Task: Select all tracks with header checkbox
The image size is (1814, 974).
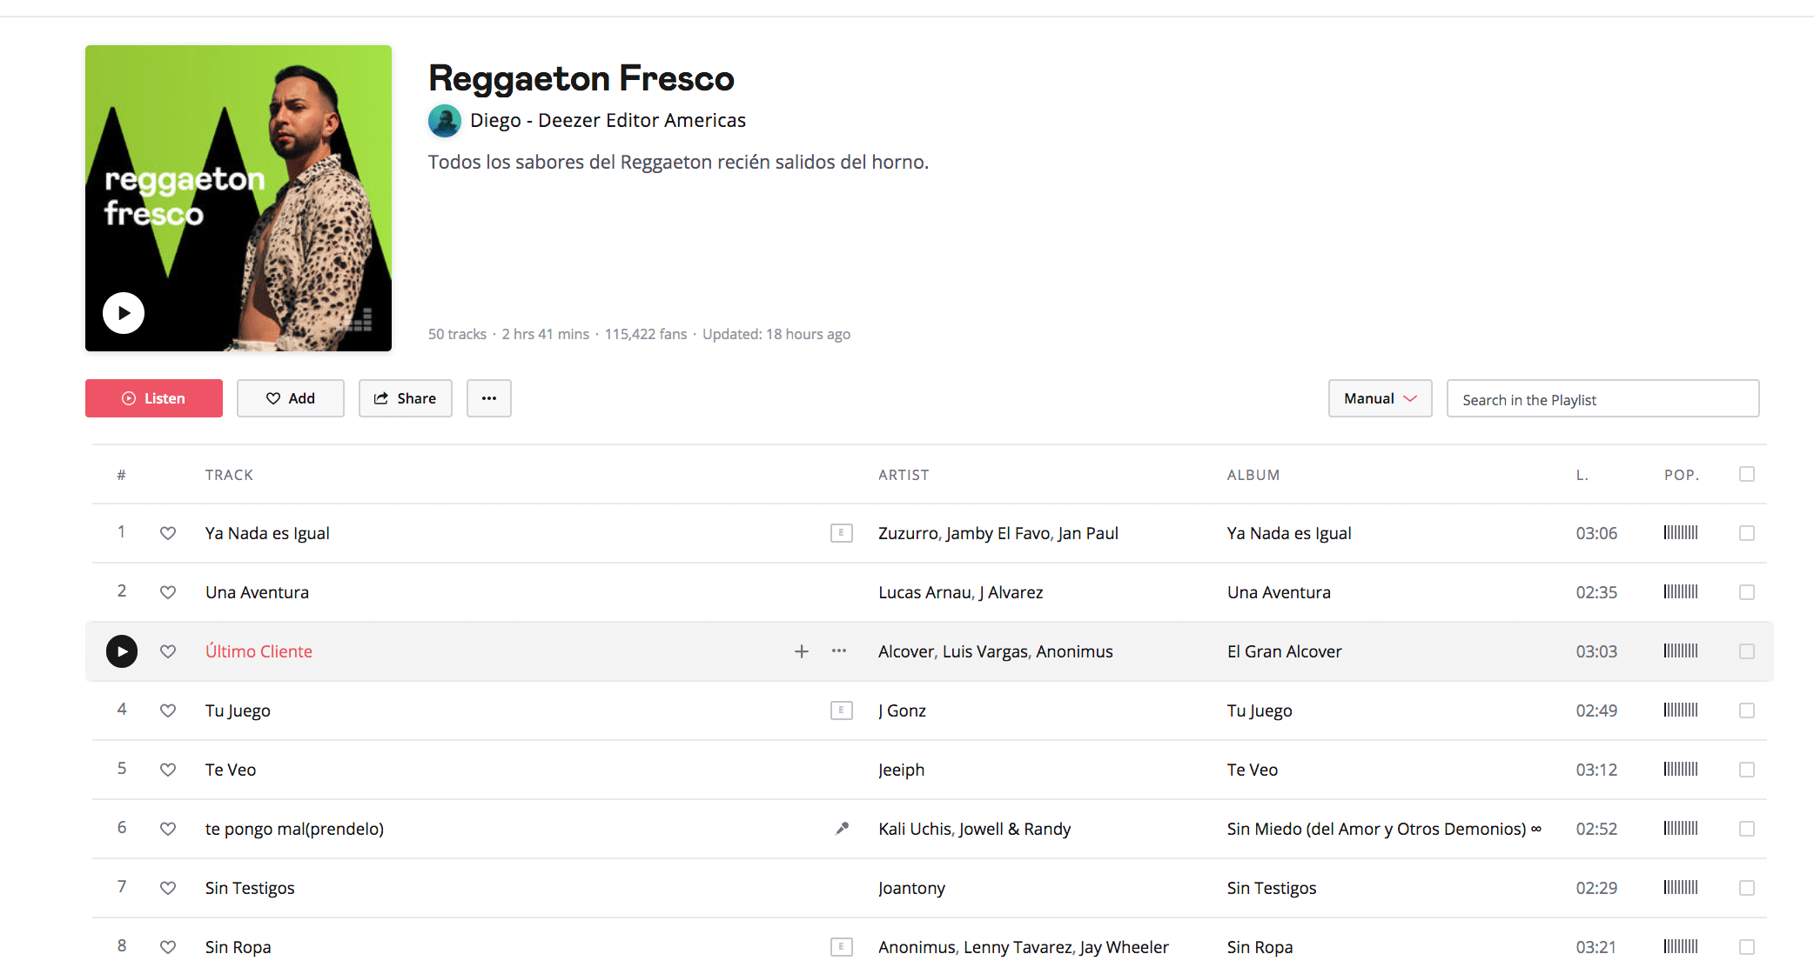Action: click(1746, 474)
